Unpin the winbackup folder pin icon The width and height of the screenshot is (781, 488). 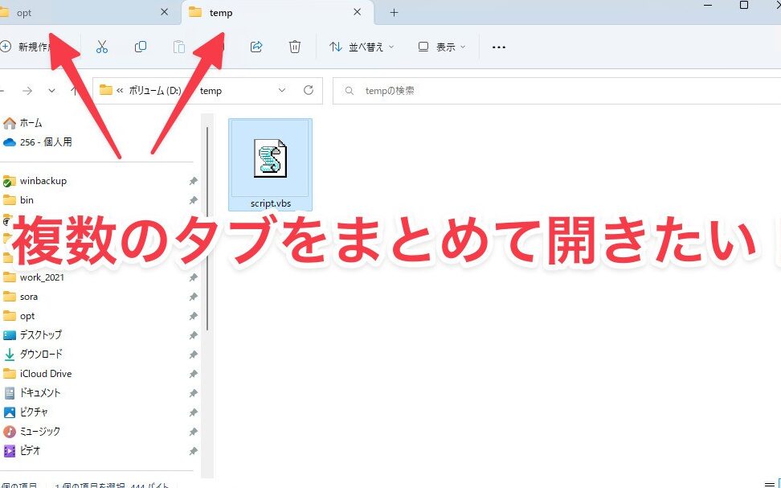(x=193, y=181)
